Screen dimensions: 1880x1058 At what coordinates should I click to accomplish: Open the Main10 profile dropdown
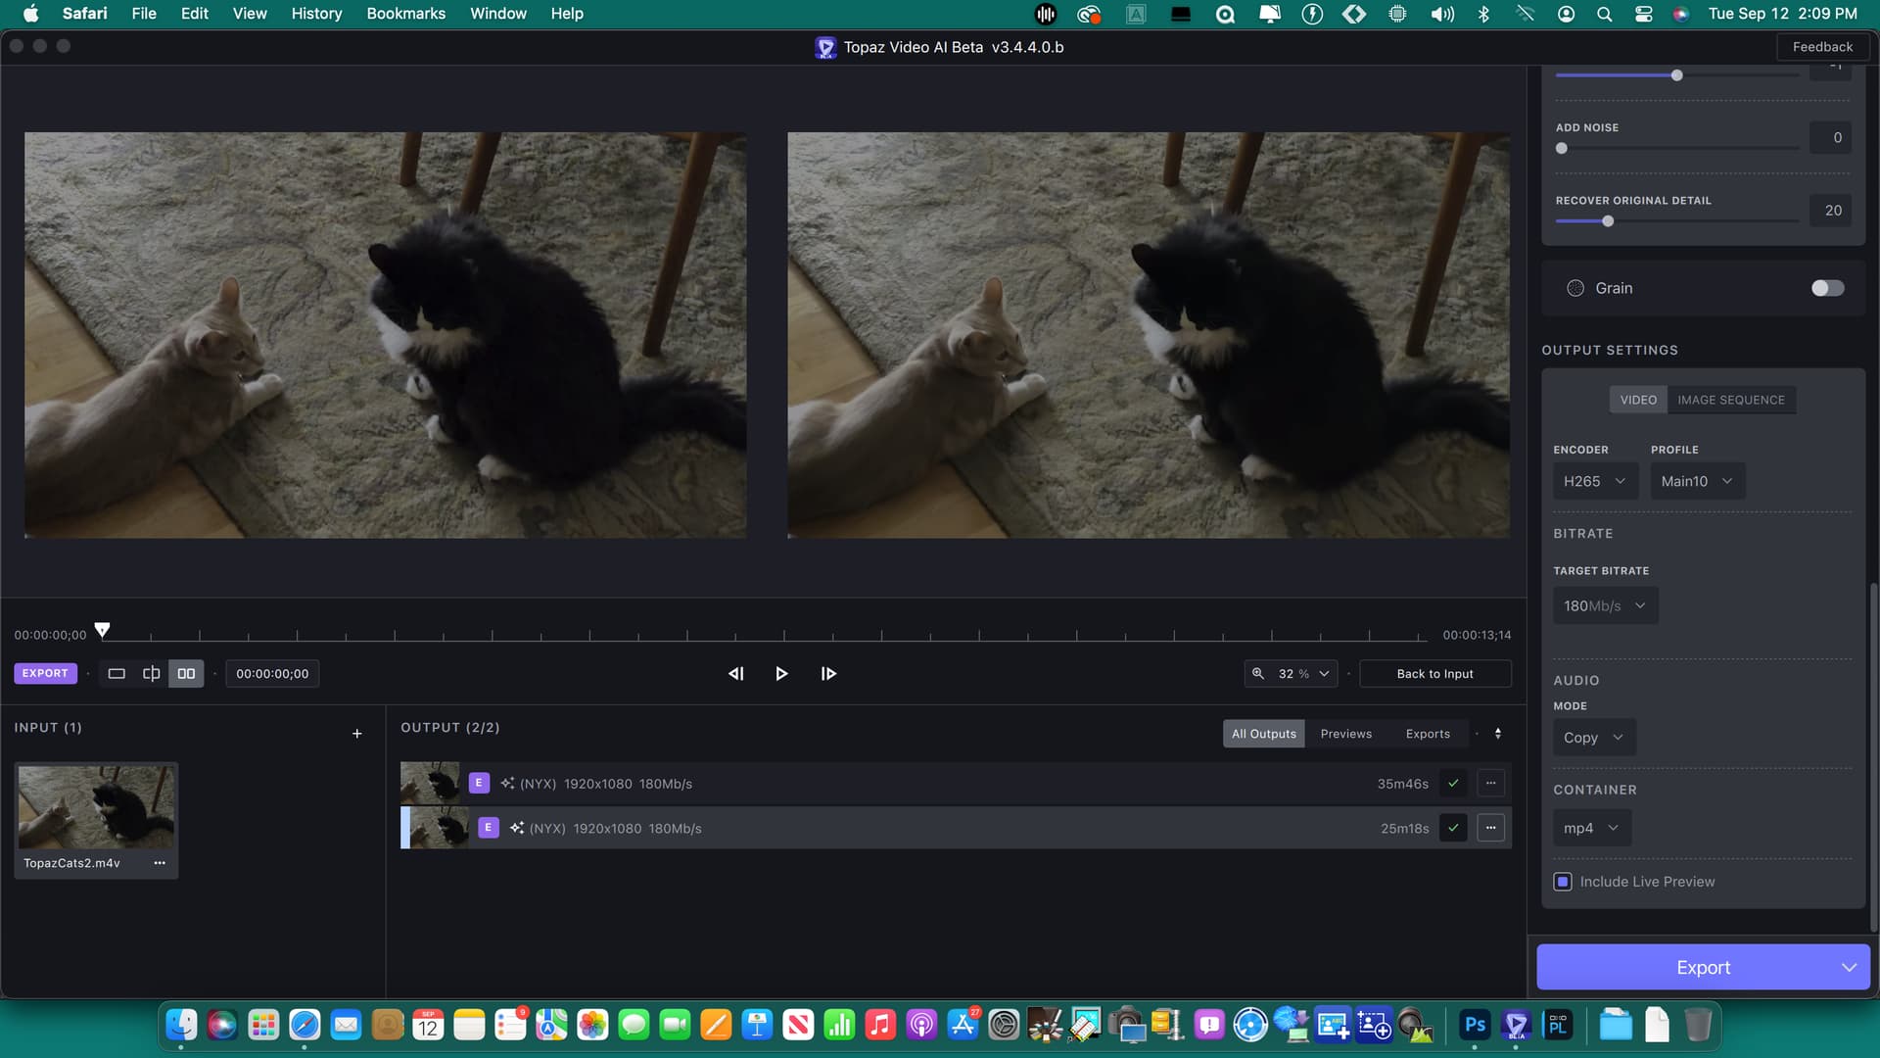click(x=1697, y=481)
